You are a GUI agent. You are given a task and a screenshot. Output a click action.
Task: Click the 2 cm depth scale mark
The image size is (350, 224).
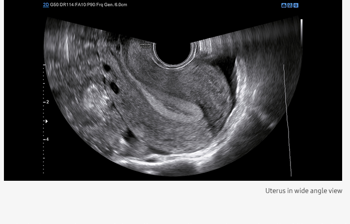coord(47,102)
